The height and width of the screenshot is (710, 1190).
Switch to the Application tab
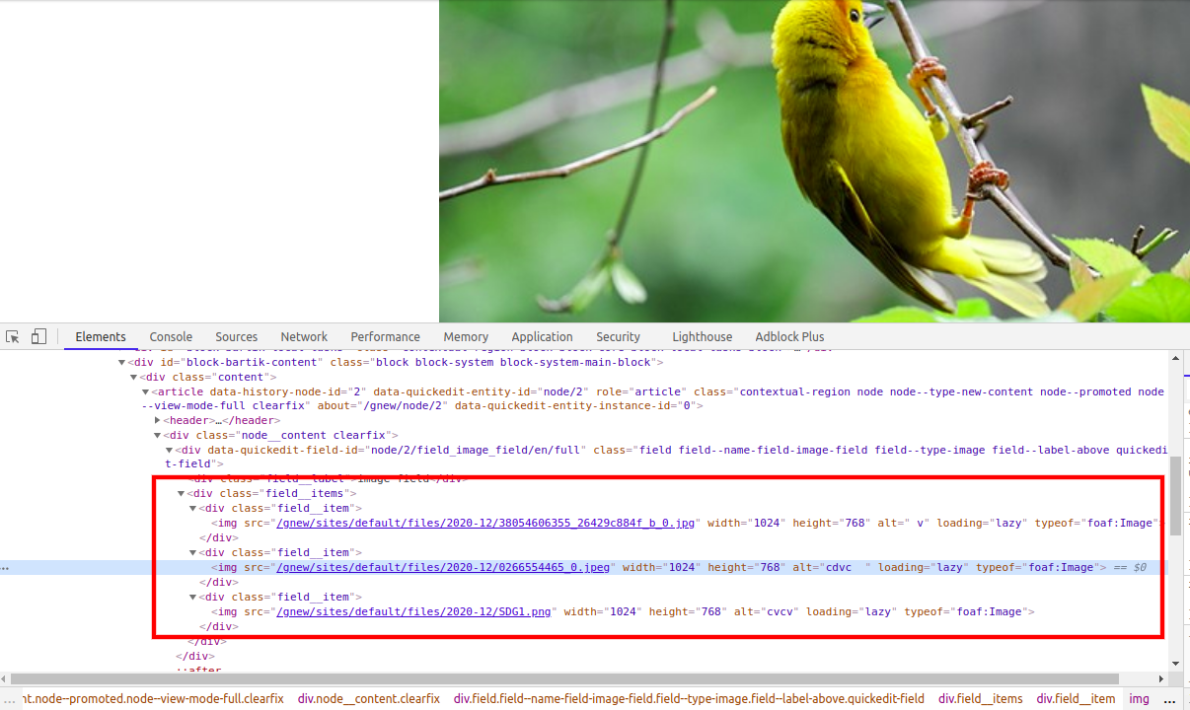(x=542, y=336)
